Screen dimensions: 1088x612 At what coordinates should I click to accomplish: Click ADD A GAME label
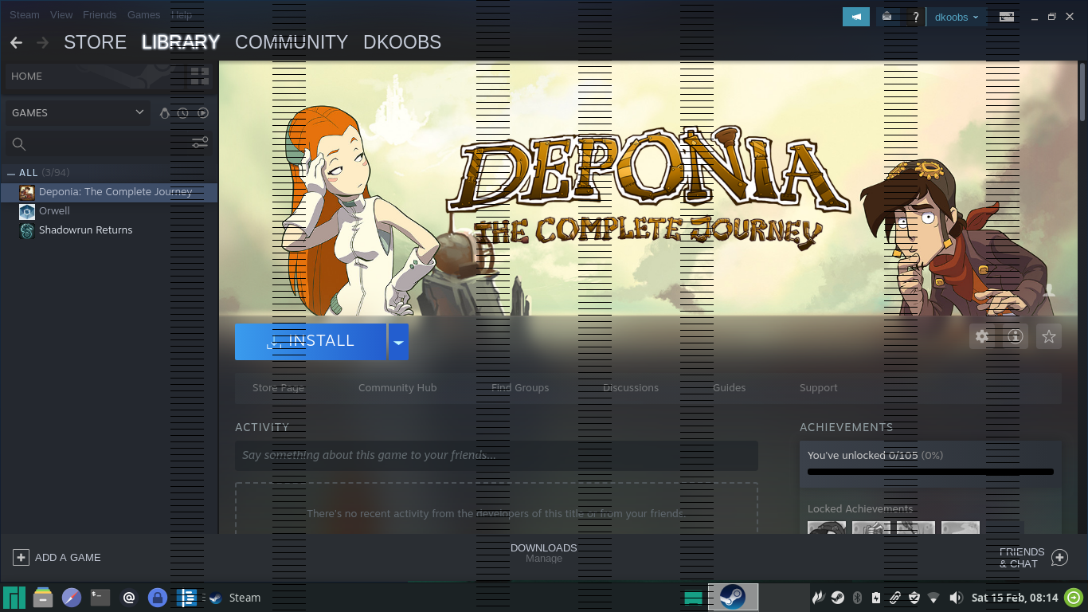[68, 558]
